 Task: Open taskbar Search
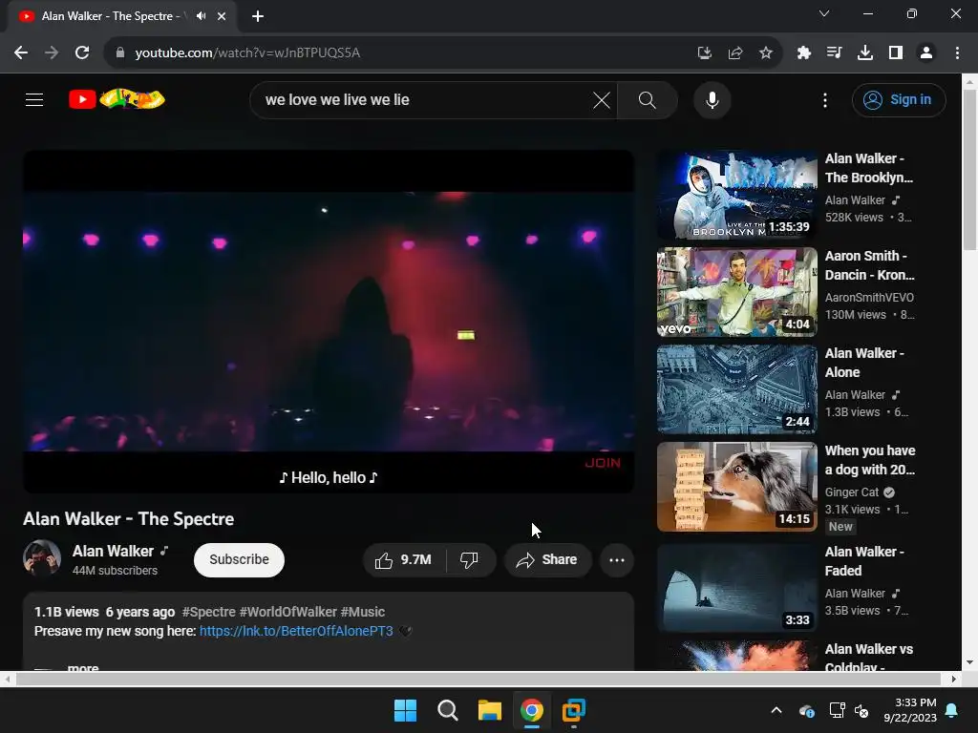coord(447,710)
